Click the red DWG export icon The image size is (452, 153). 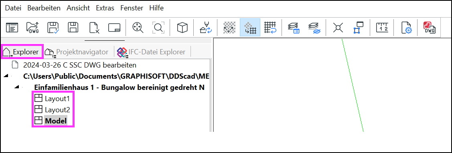(429, 28)
